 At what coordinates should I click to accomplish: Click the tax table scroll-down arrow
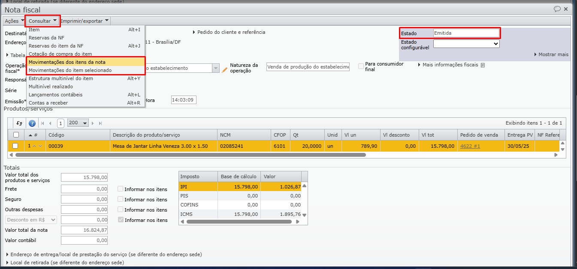[x=305, y=215]
